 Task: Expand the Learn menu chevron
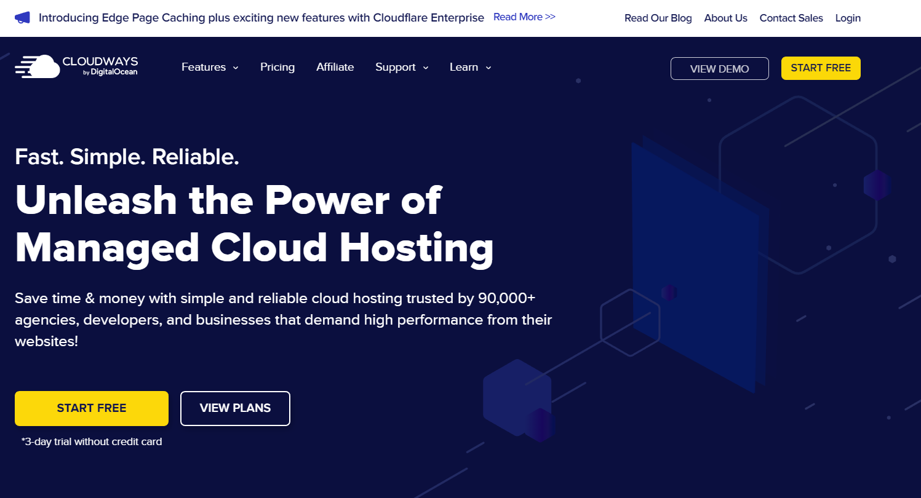coord(488,68)
